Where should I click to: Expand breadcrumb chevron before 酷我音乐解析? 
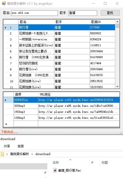(7, 154)
